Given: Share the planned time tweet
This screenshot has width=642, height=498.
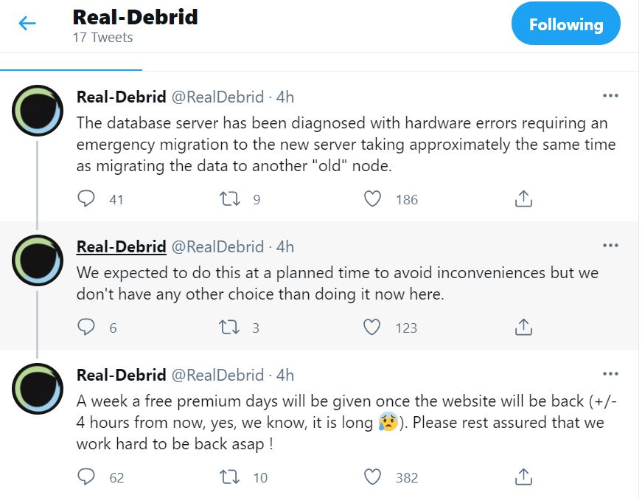Looking at the screenshot, I should click(x=523, y=327).
